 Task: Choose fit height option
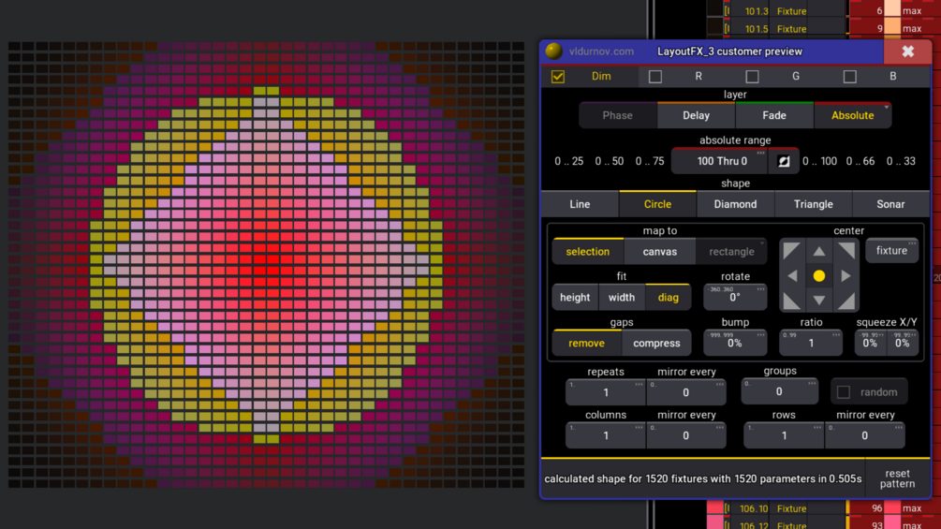[575, 297]
